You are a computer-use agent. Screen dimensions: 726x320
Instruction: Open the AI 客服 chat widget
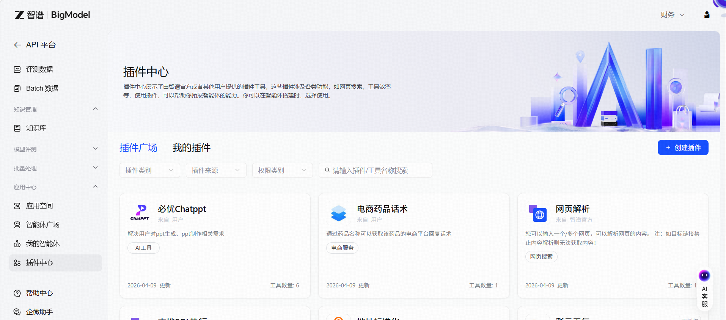pos(704,290)
